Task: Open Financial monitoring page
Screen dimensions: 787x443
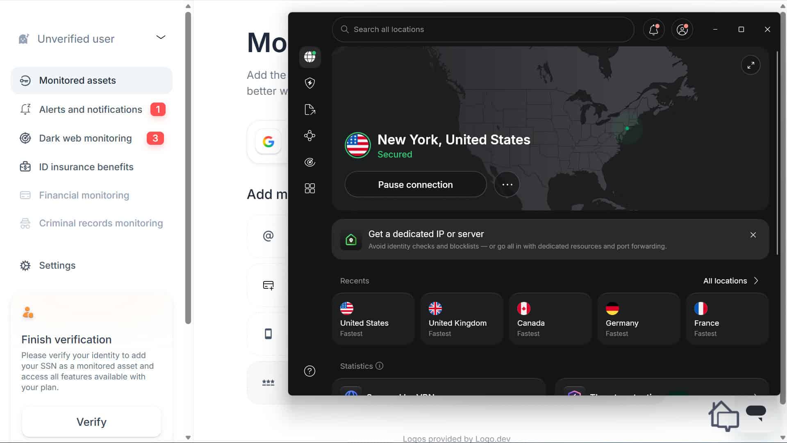Action: coord(91,195)
